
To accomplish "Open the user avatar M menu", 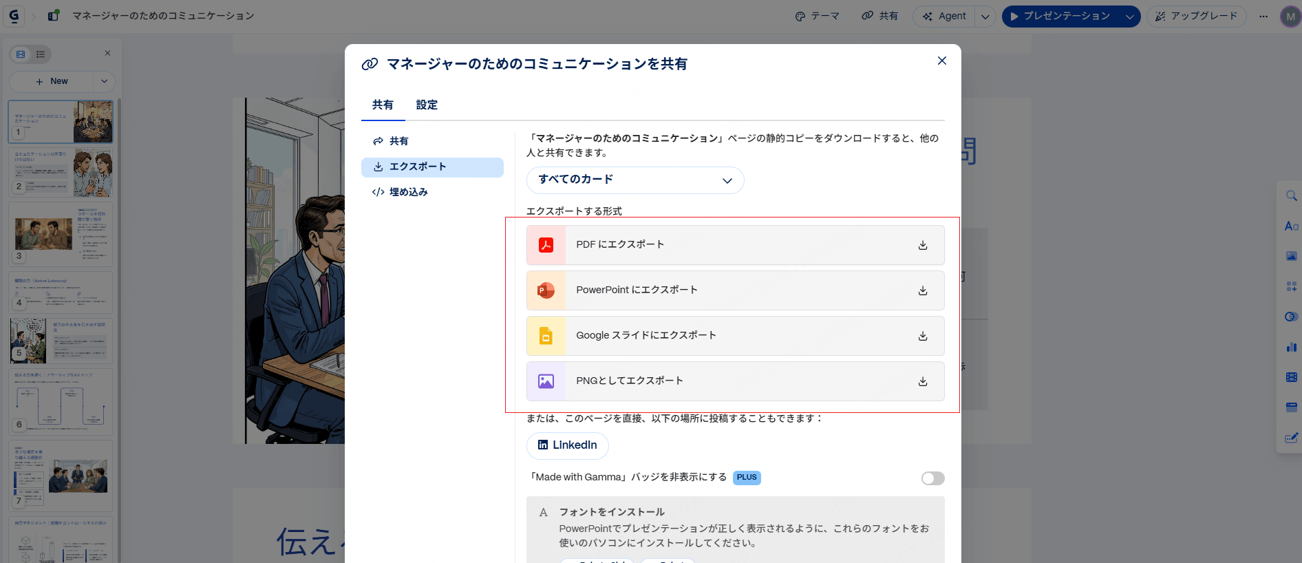I will point(1290,17).
